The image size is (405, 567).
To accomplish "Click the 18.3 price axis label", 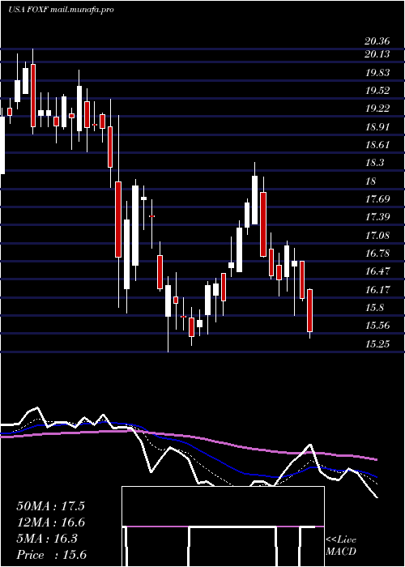I will (374, 163).
